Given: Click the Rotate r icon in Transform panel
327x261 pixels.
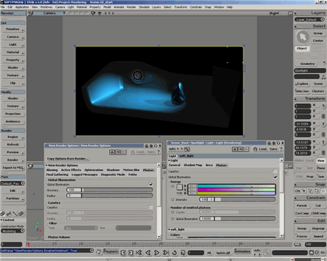Looking at the screenshot, I should point(323,124).
